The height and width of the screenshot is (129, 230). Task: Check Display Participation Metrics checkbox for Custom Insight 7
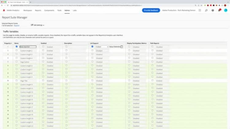(x=129, y=69)
